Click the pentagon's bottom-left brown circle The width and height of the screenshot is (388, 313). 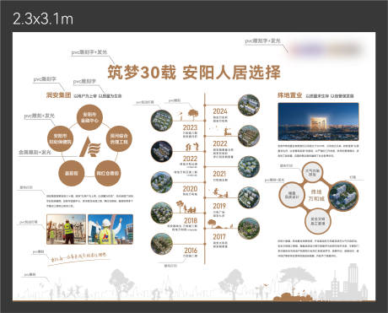(x=72, y=173)
